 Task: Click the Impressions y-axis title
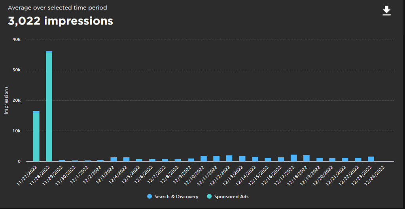(x=6, y=100)
